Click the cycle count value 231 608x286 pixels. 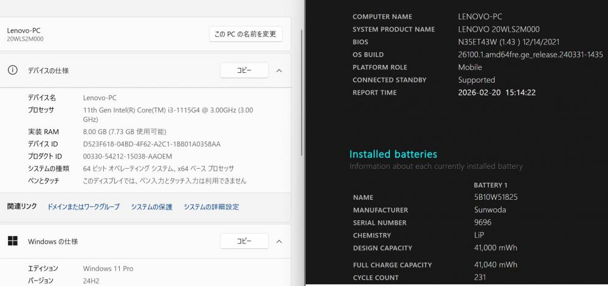(480, 277)
